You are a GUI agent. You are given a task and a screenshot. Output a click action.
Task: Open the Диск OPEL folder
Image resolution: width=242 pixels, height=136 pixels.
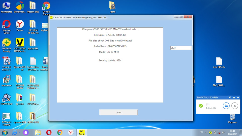click(33, 44)
